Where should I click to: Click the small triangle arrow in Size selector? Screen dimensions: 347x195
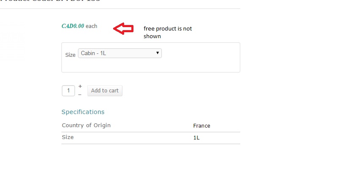[x=158, y=53]
